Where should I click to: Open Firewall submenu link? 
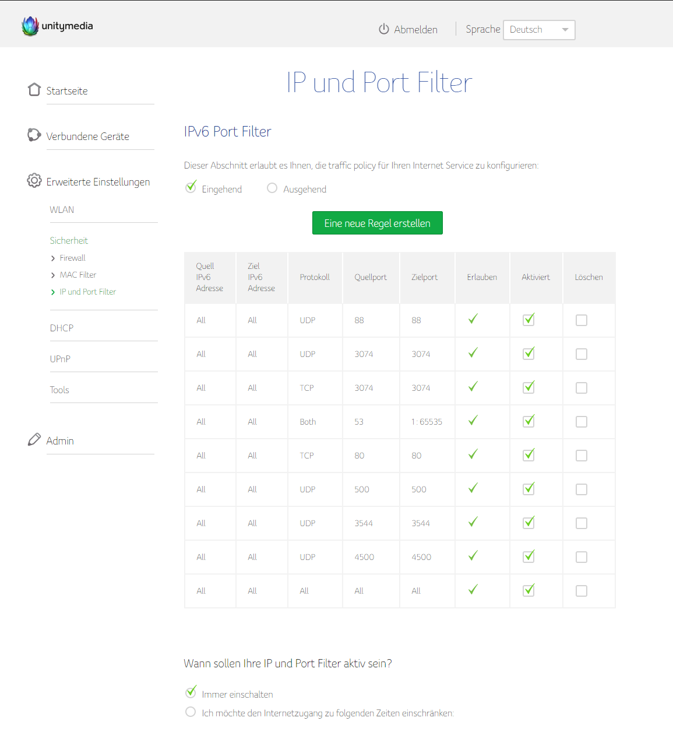(72, 258)
